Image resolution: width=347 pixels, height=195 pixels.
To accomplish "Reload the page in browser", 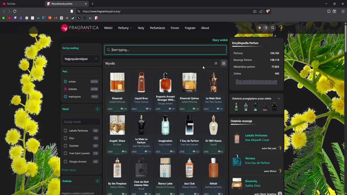I will (x=15, y=11).
